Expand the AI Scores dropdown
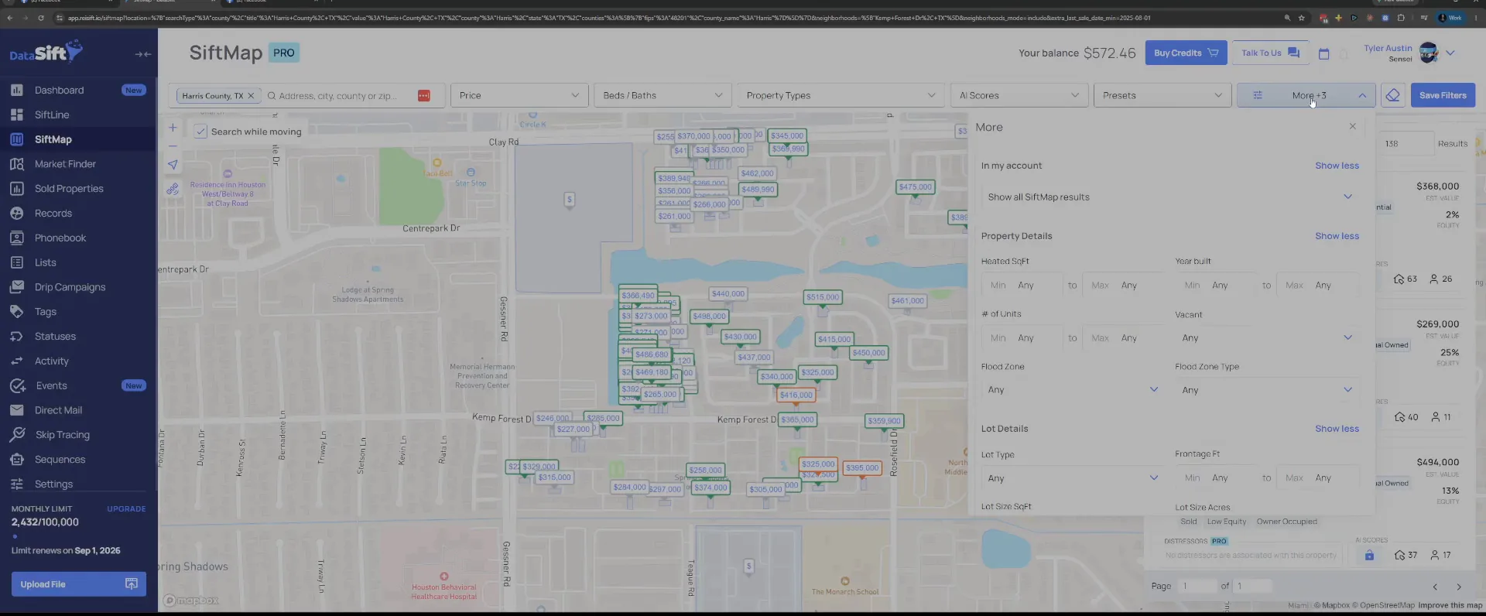The width and height of the screenshot is (1486, 616). 1019,95
